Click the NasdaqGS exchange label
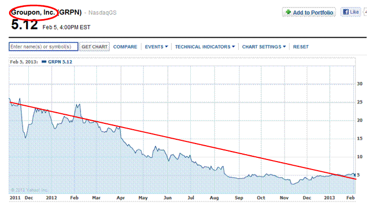Image resolution: width=381 pixels, height=219 pixels. point(102,13)
